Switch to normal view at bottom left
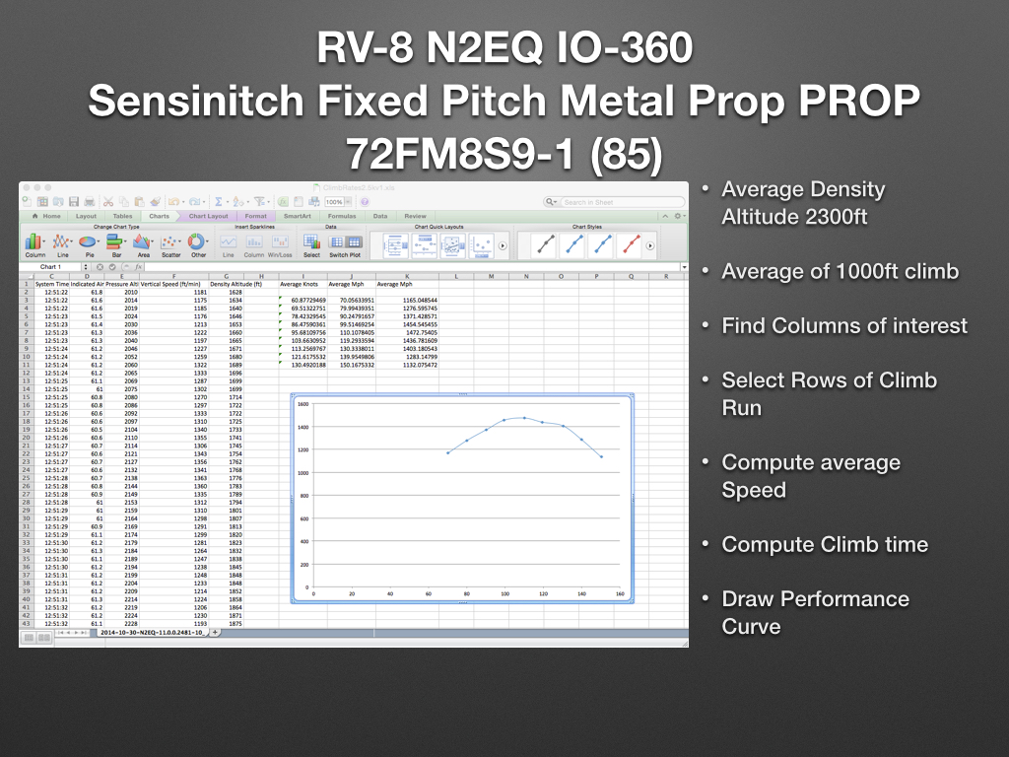The height and width of the screenshot is (757, 1009). (30, 638)
